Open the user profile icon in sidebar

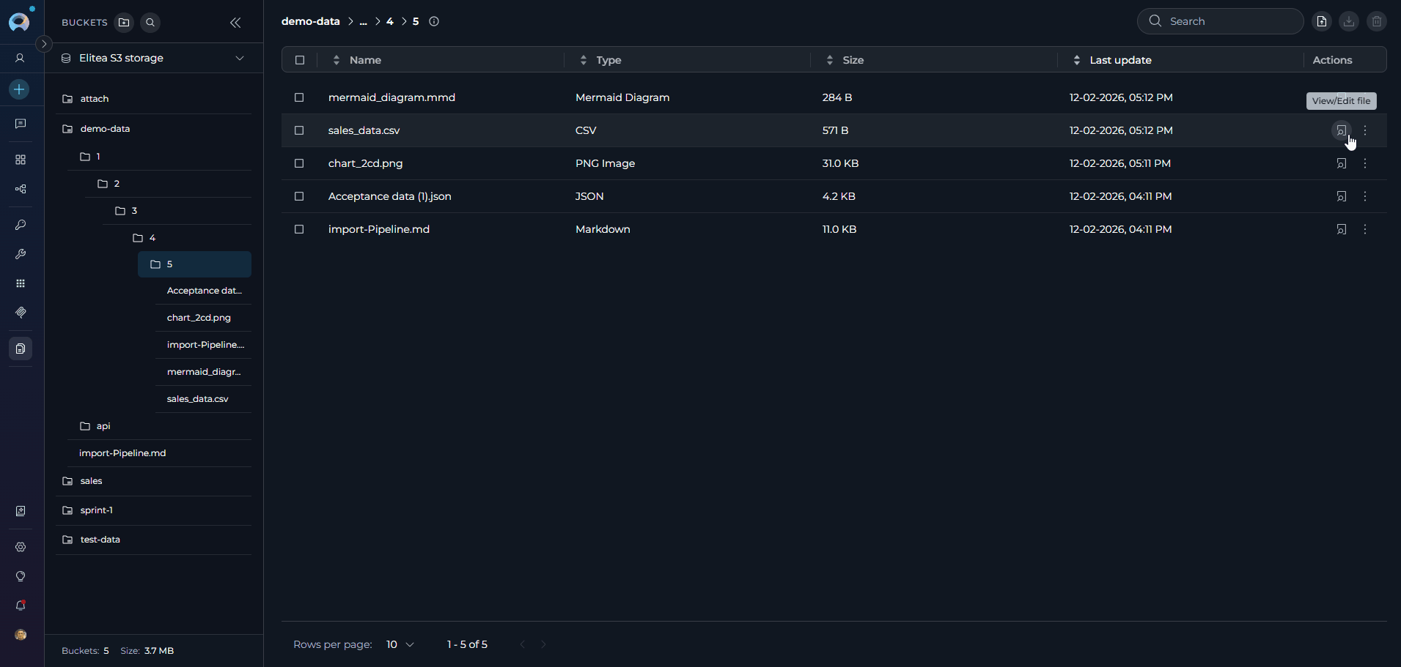(21, 58)
